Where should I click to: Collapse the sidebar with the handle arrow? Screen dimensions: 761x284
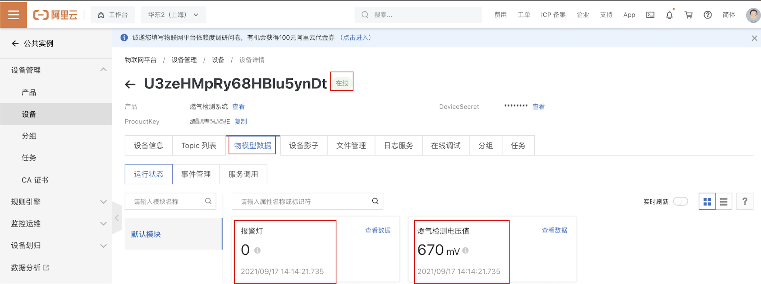pos(117,218)
